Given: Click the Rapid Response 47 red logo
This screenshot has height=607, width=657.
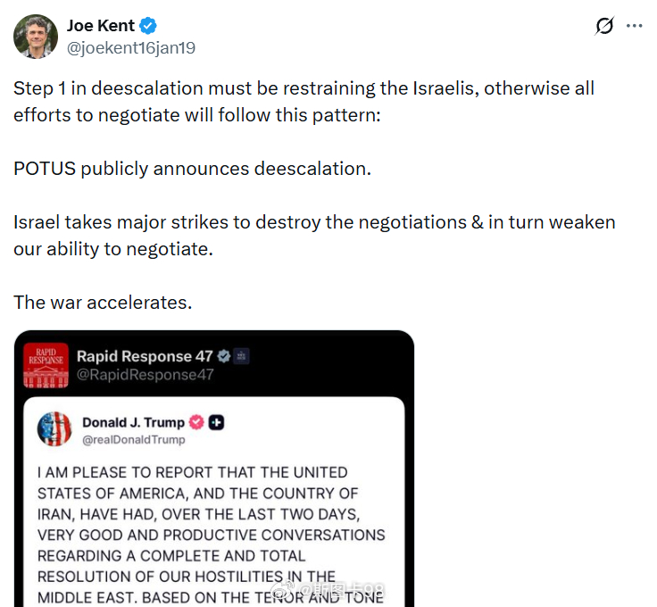Looking at the screenshot, I should (46, 364).
